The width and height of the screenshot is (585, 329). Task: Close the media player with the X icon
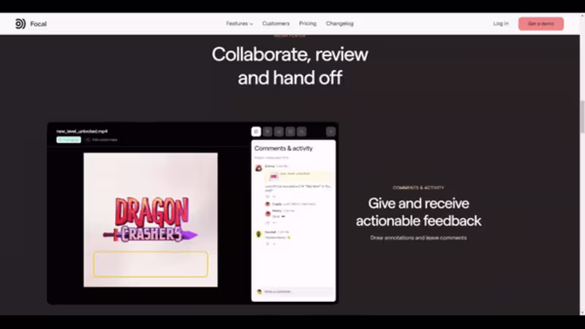coord(331,131)
